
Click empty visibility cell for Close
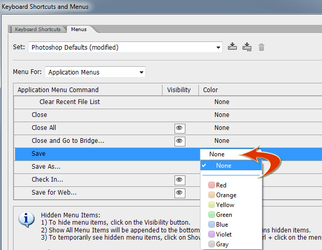(x=180, y=115)
